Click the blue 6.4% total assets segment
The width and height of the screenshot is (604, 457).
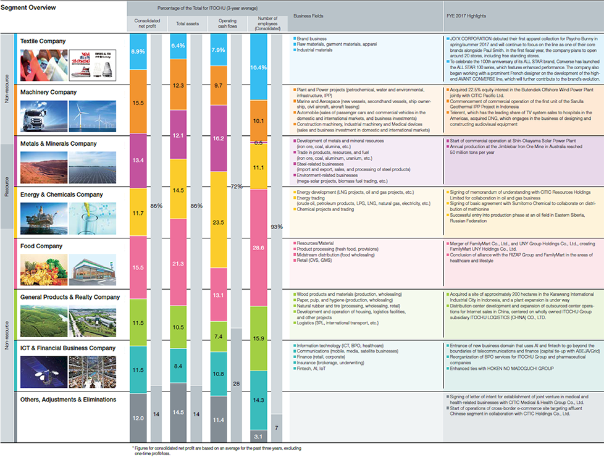pyautogui.click(x=178, y=46)
